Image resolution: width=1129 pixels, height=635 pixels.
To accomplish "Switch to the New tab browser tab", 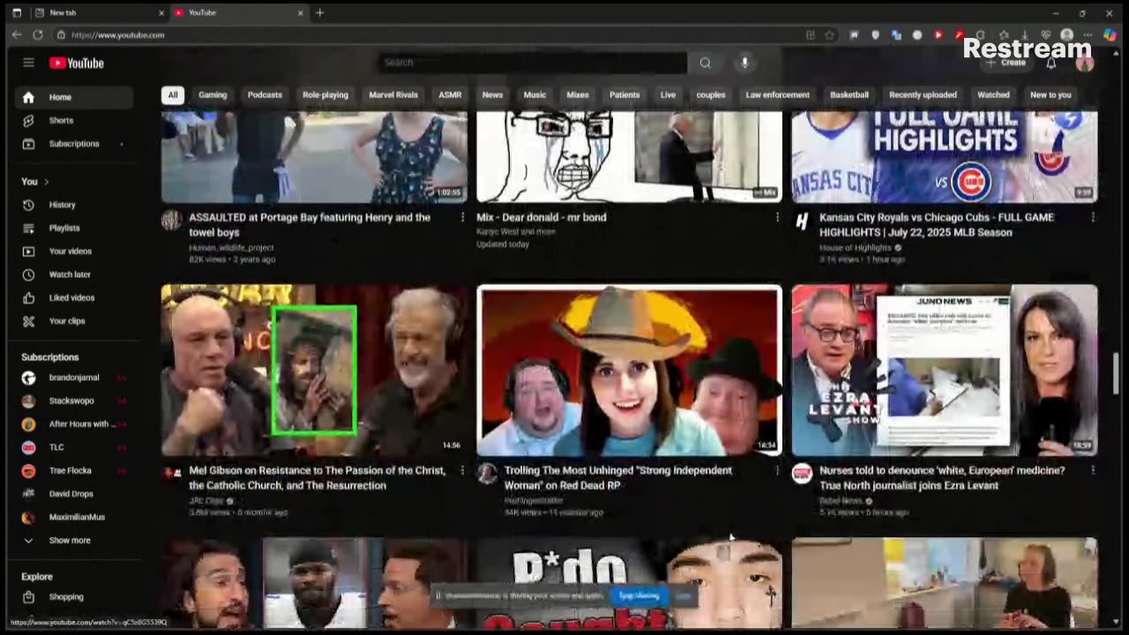I will (98, 13).
